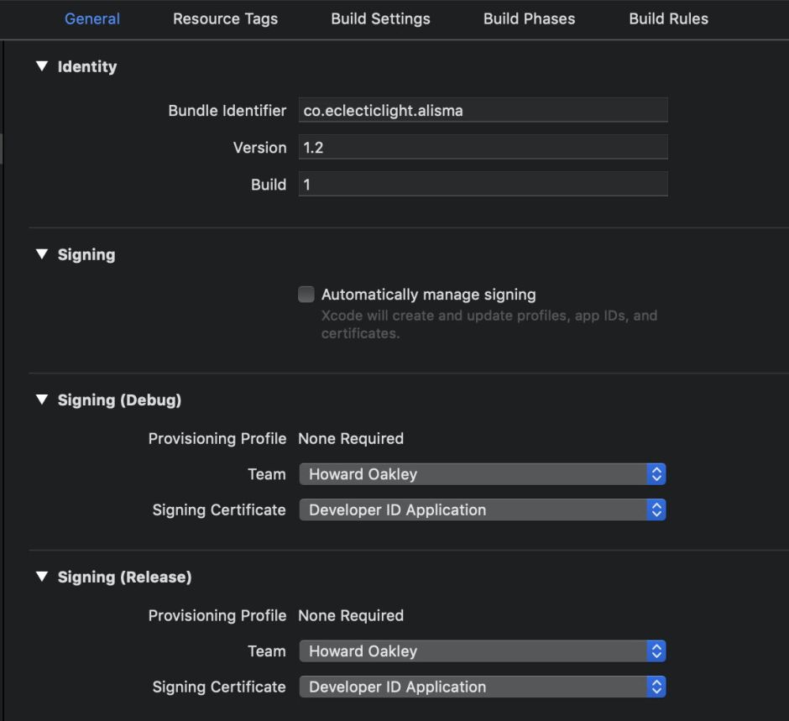Collapse the Identity section disclosure triangle
Image resolution: width=789 pixels, height=721 pixels.
pos(42,66)
